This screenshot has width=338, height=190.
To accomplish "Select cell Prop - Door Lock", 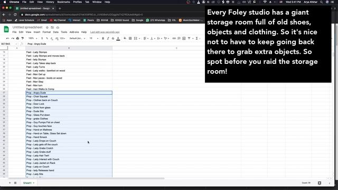I will coord(69,104).
